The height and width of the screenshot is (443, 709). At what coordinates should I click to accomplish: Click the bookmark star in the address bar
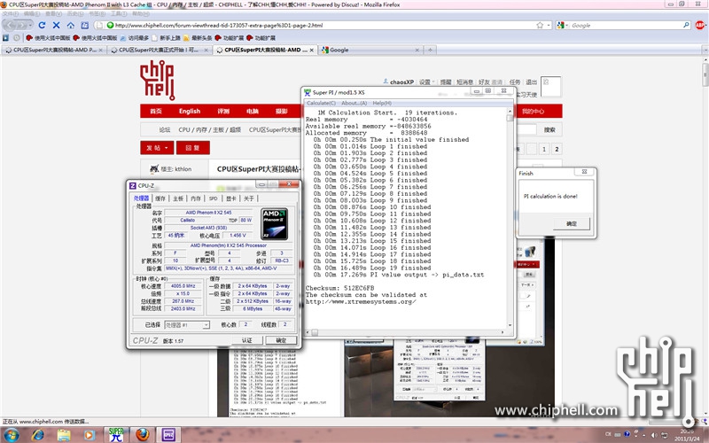coord(540,26)
